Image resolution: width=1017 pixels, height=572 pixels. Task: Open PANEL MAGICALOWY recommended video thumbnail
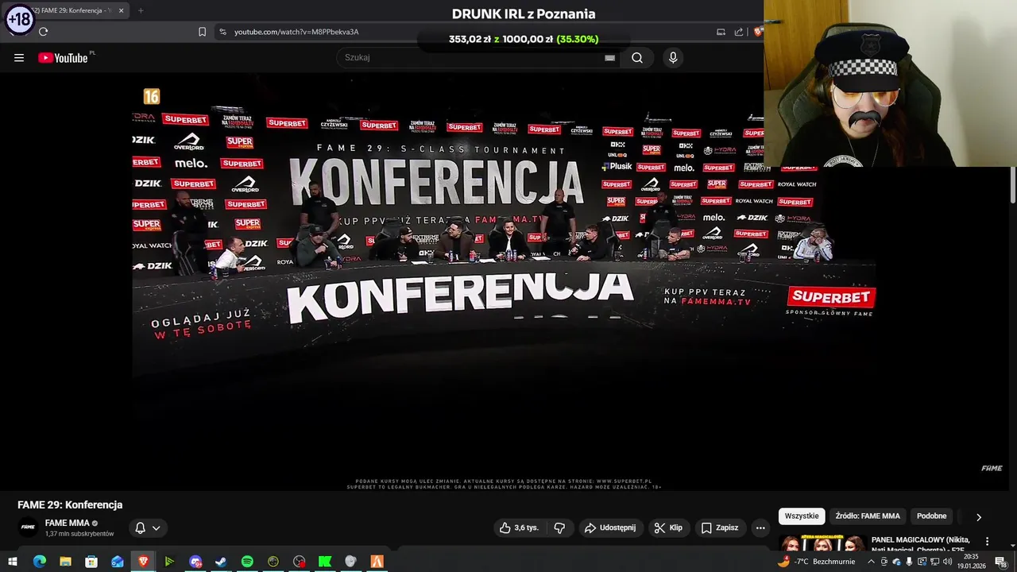tap(822, 543)
